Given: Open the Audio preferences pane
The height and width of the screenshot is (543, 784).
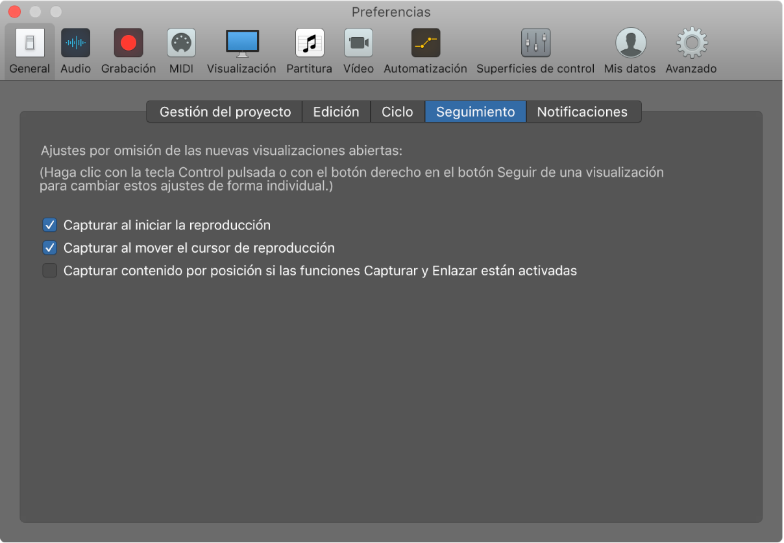Looking at the screenshot, I should pos(76,51).
